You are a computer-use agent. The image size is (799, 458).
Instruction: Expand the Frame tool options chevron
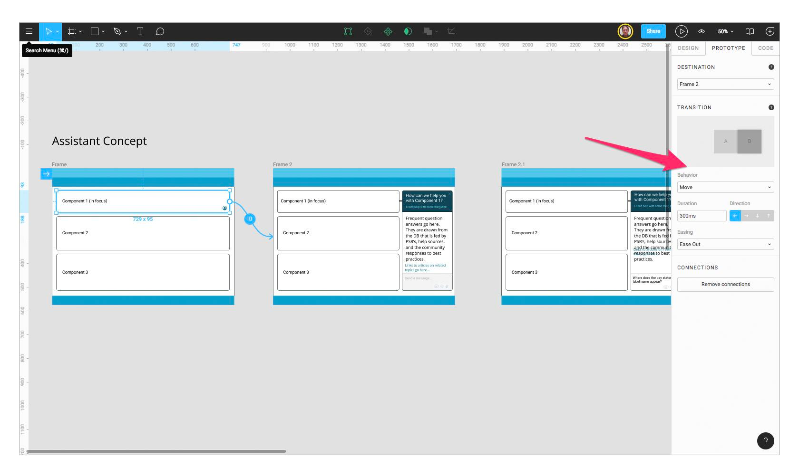tap(80, 31)
